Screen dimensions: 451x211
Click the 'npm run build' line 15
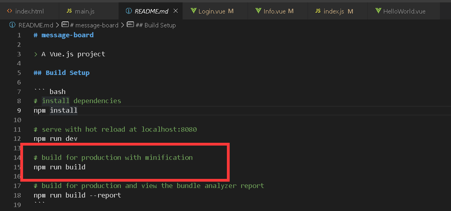click(x=60, y=167)
